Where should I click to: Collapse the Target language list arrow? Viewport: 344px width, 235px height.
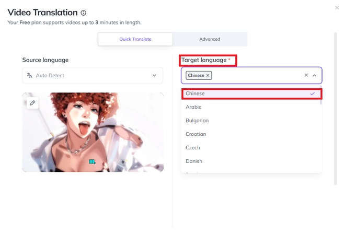pyautogui.click(x=315, y=76)
